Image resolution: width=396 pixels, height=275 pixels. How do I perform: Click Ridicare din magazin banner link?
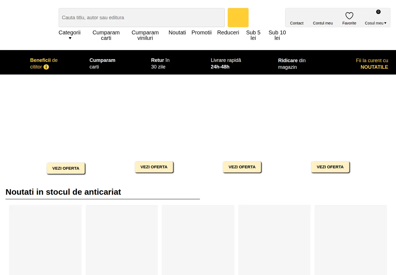click(x=292, y=64)
